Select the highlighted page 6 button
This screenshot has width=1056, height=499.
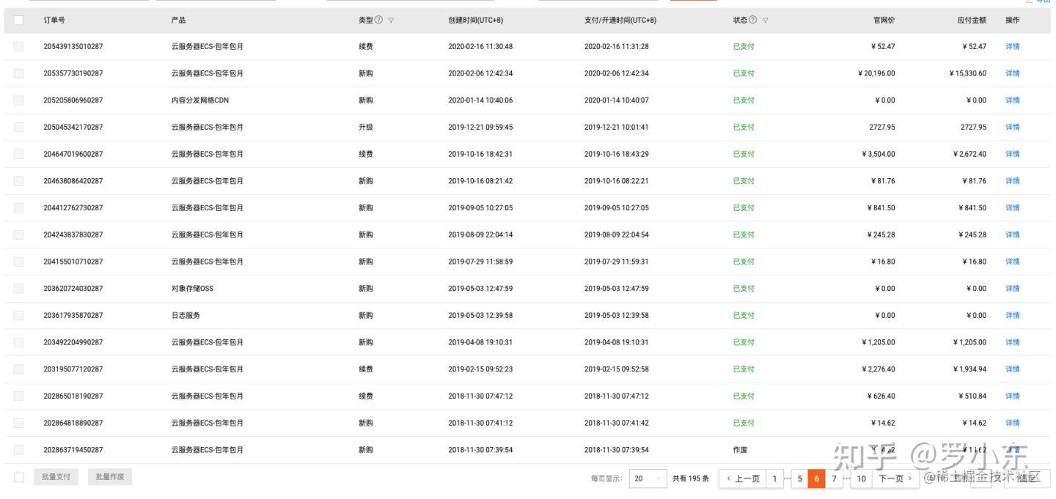point(817,478)
